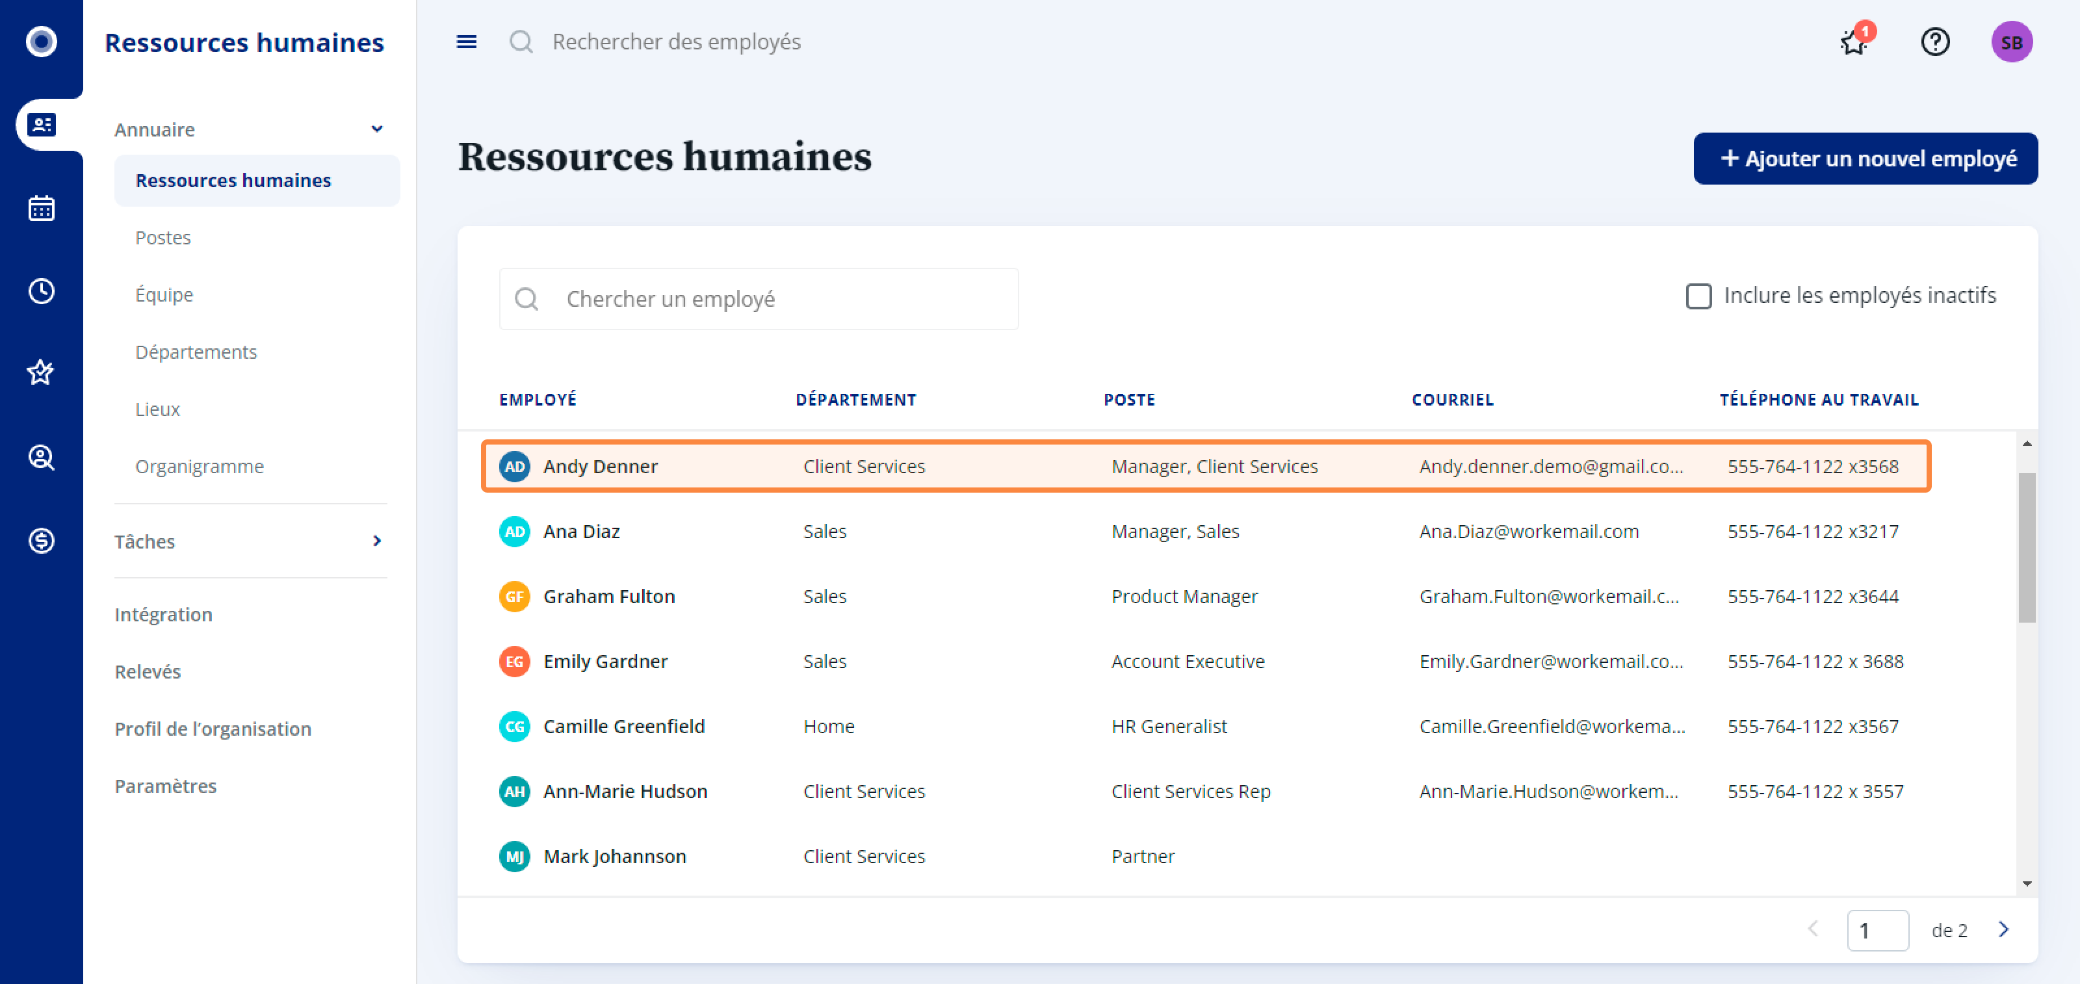Click the page number input box
The height and width of the screenshot is (984, 2080).
1877,931
